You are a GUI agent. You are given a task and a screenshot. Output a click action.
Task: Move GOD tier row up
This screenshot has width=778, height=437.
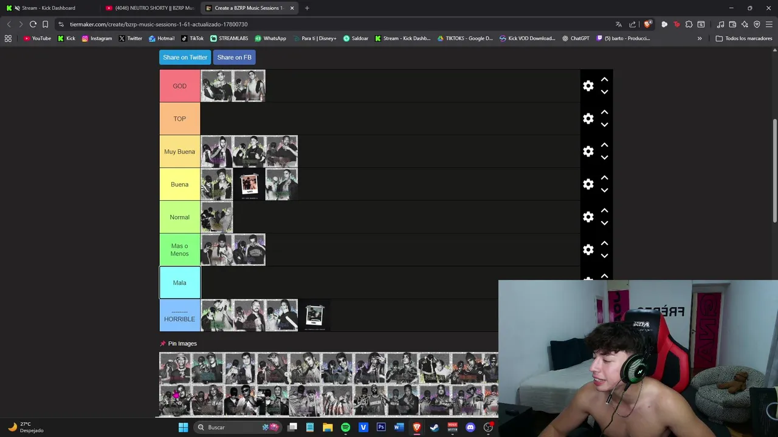(604, 80)
